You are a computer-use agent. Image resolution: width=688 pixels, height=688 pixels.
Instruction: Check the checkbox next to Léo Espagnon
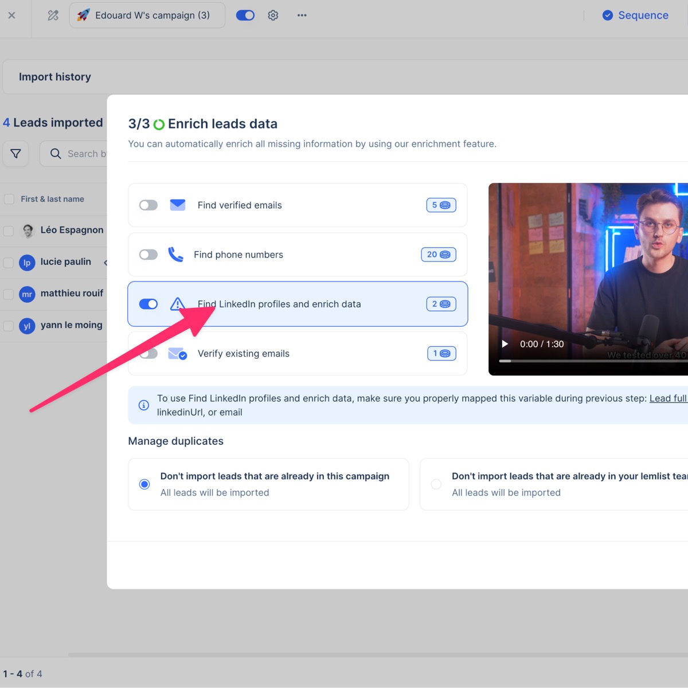9,230
